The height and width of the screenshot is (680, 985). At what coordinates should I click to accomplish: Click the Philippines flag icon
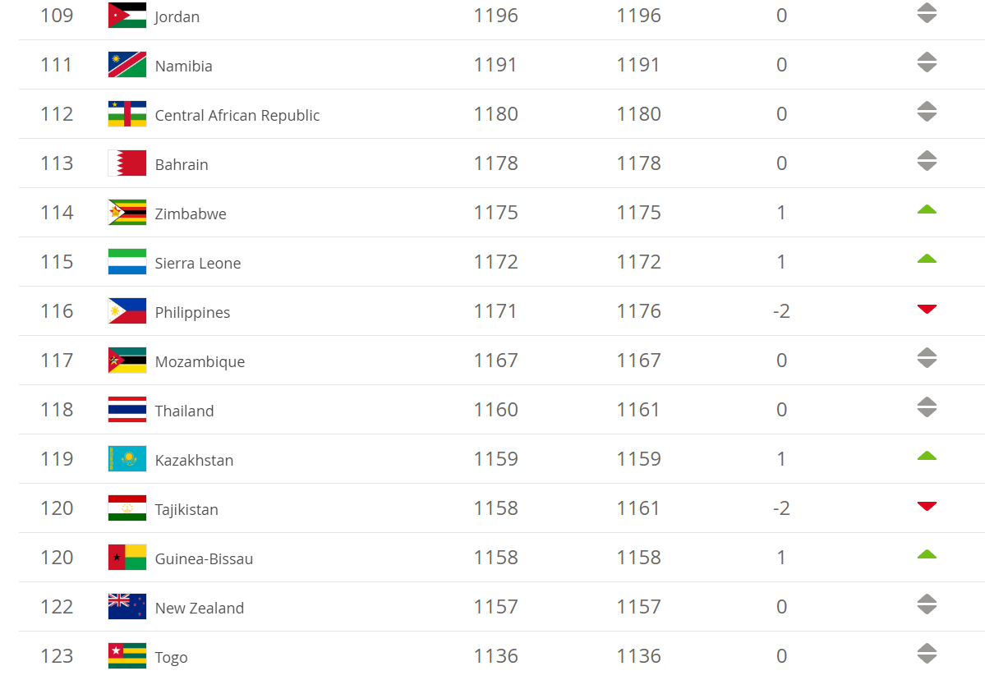pyautogui.click(x=127, y=311)
